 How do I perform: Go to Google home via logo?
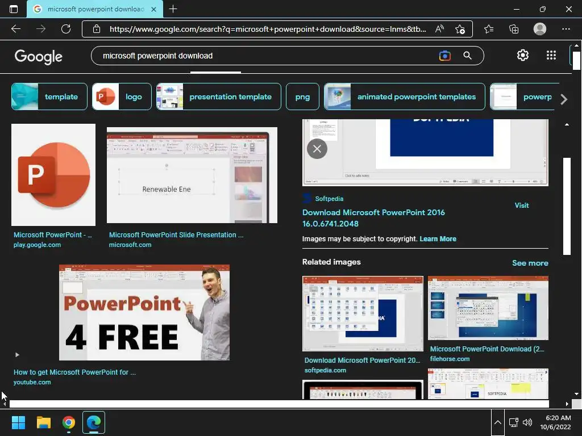click(39, 57)
